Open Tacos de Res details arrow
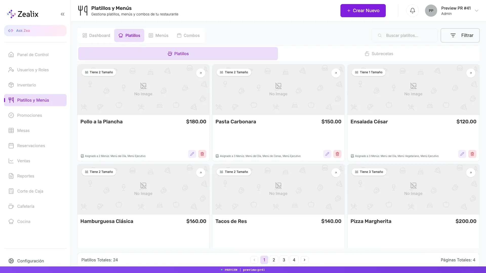The height and width of the screenshot is (273, 486). 336,173
